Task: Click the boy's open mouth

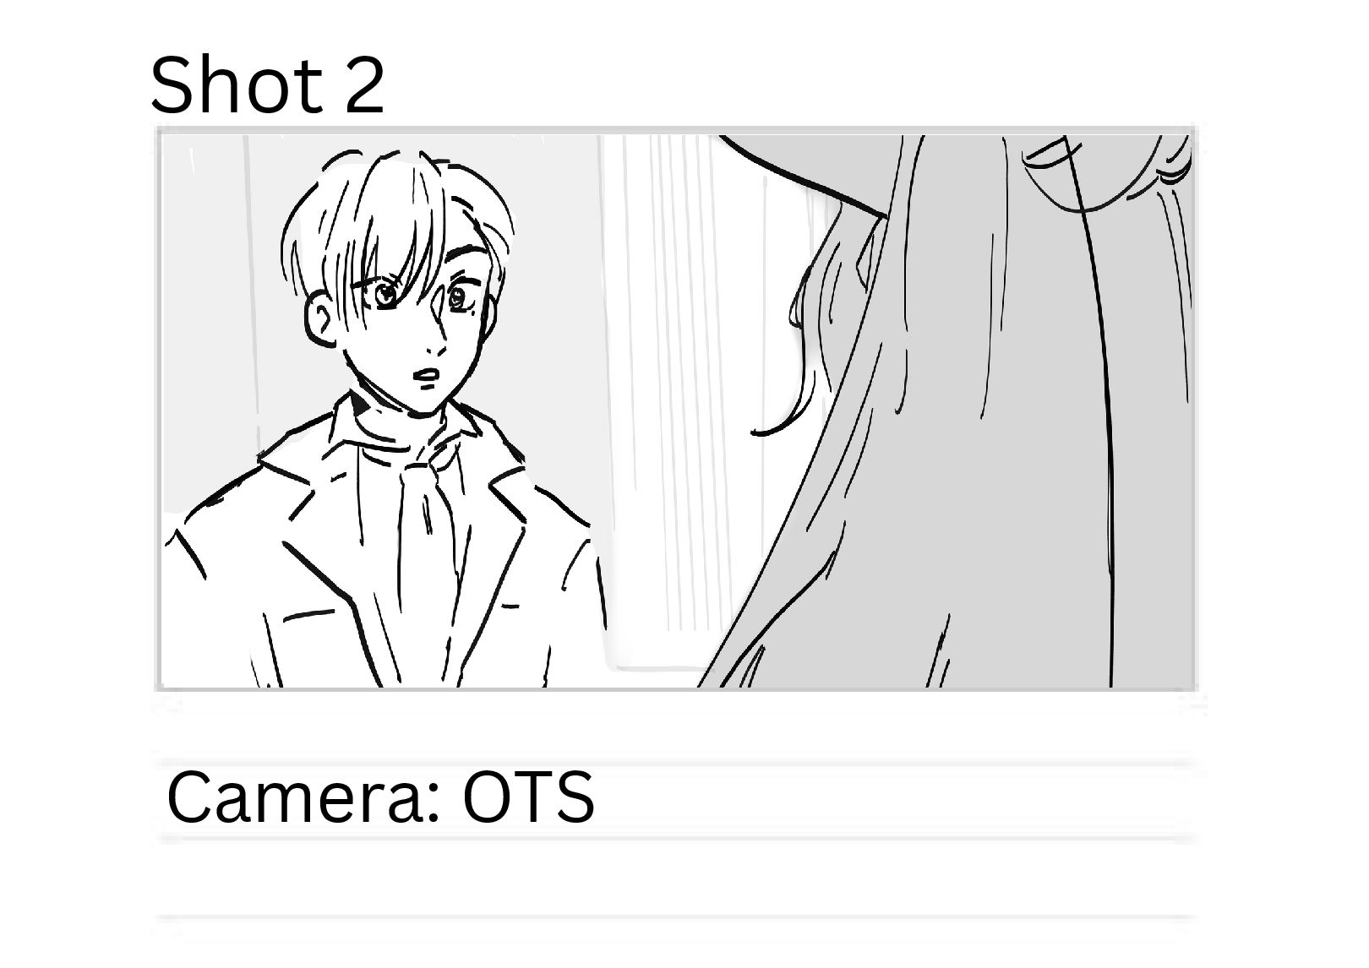Action: (427, 375)
